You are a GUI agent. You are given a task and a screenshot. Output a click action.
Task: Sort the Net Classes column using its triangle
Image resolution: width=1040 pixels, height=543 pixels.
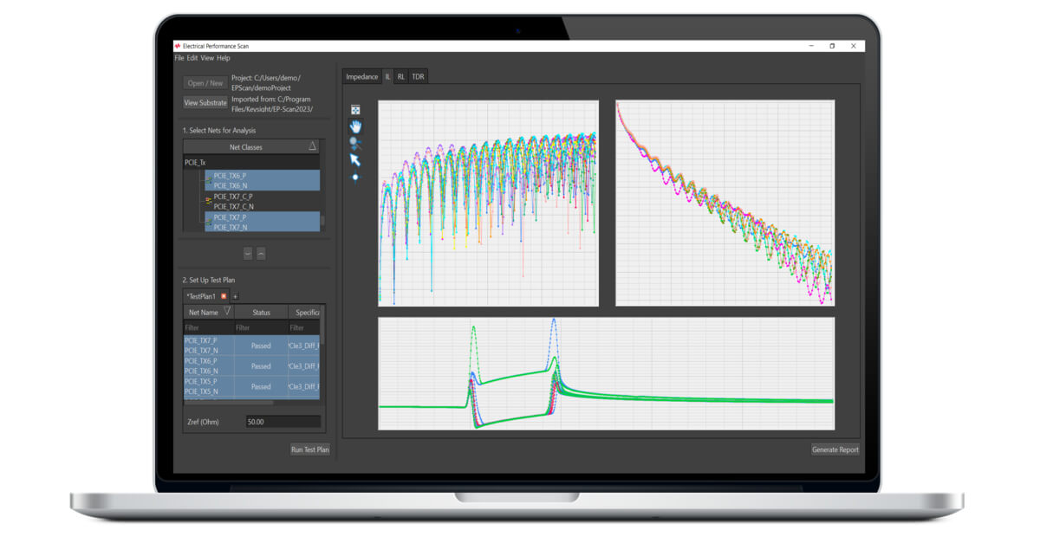pyautogui.click(x=313, y=147)
